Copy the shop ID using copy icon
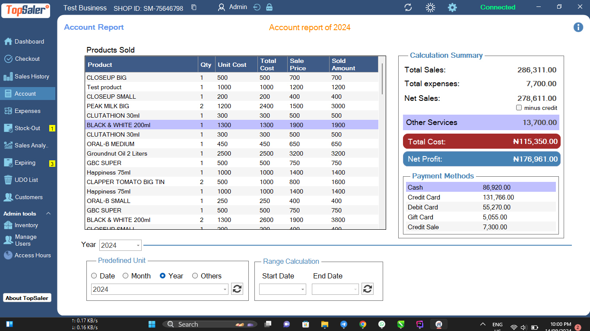This screenshot has height=331, width=590. pos(194,8)
